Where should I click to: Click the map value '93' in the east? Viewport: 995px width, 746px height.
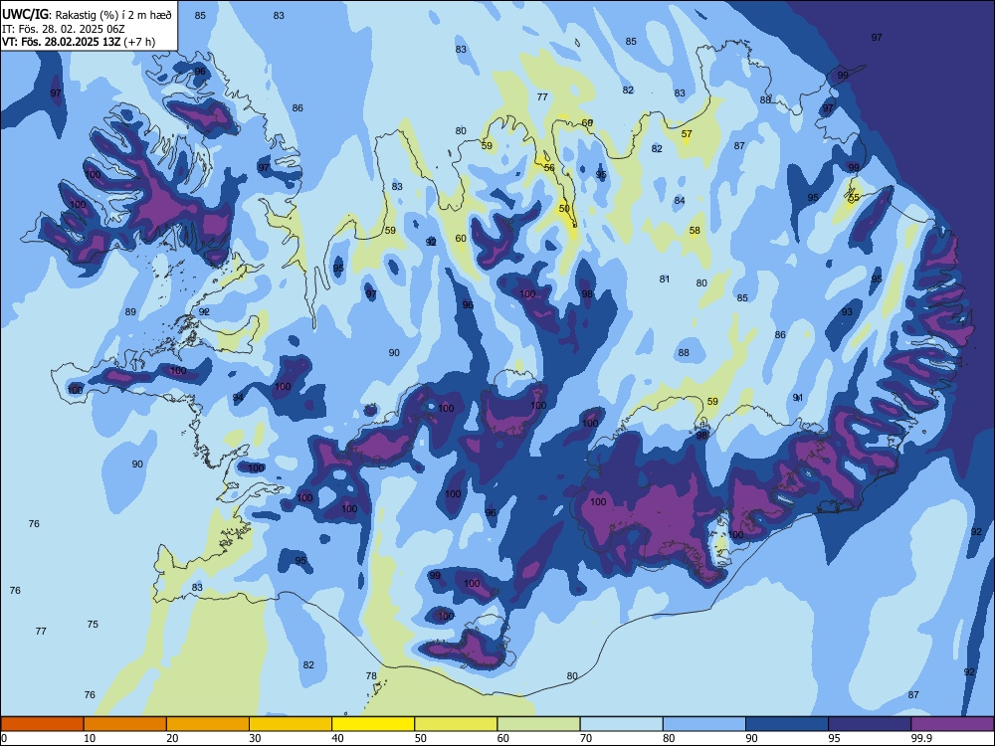tap(847, 312)
